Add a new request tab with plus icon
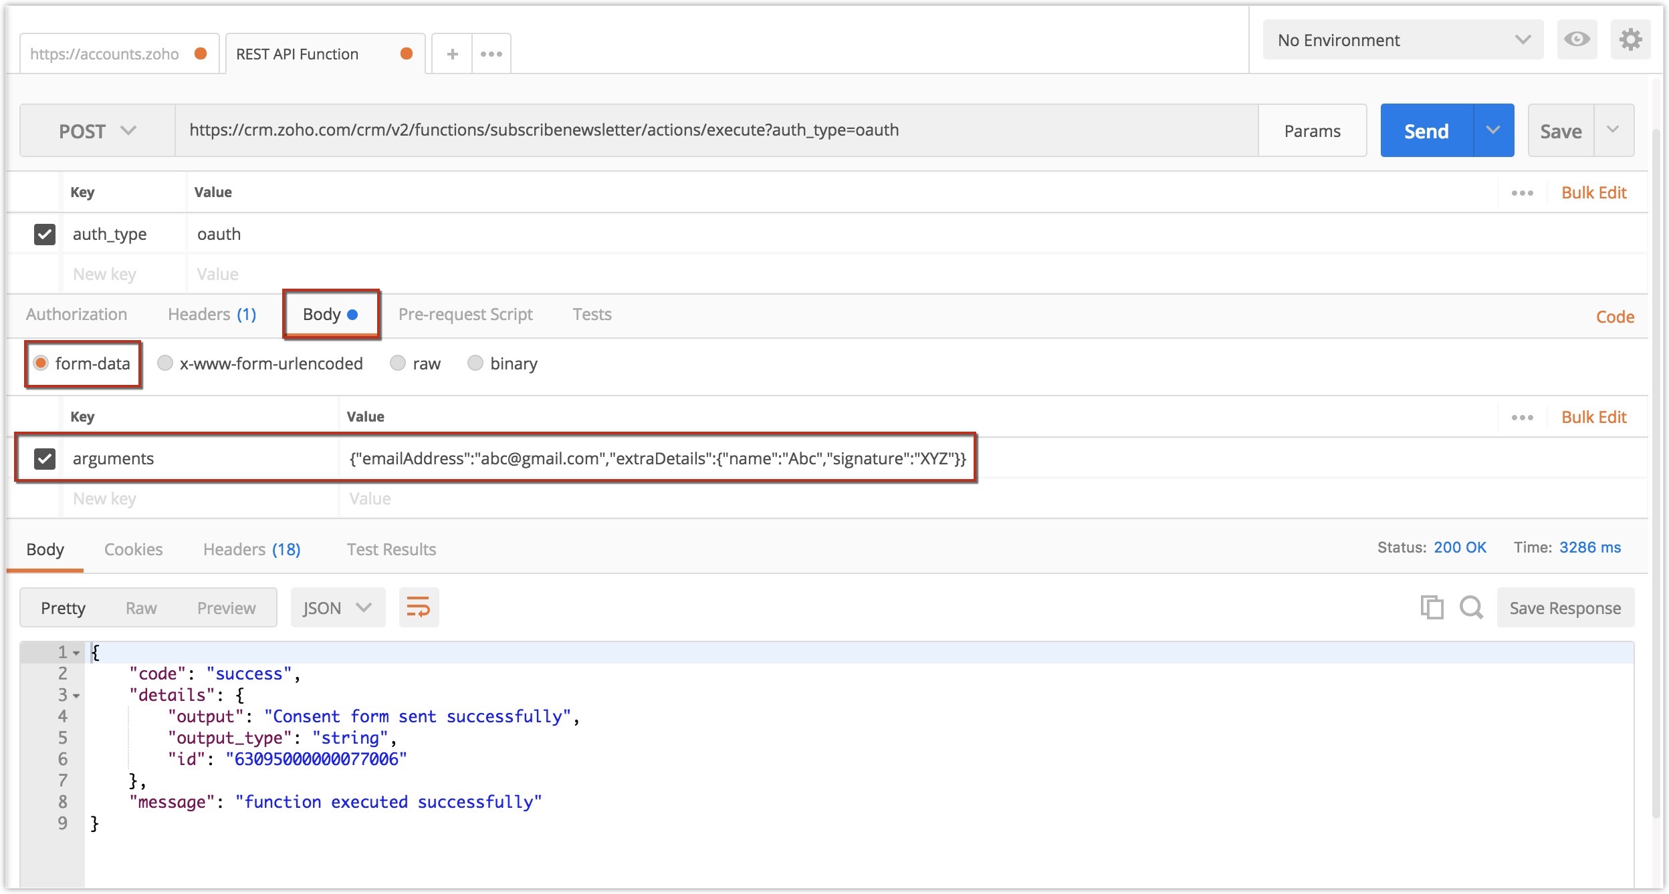The width and height of the screenshot is (1669, 894). 452,54
